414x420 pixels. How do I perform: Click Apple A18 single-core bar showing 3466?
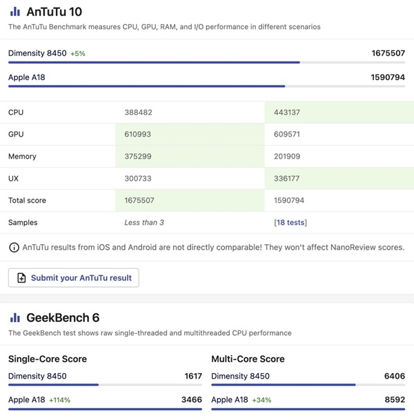(105, 409)
